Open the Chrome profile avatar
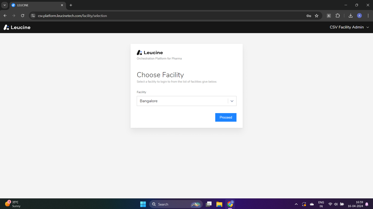The image size is (373, 209). coord(359,16)
